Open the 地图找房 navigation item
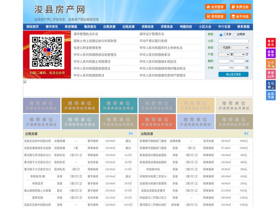The width and height of the screenshot is (276, 207). pos(186,27)
